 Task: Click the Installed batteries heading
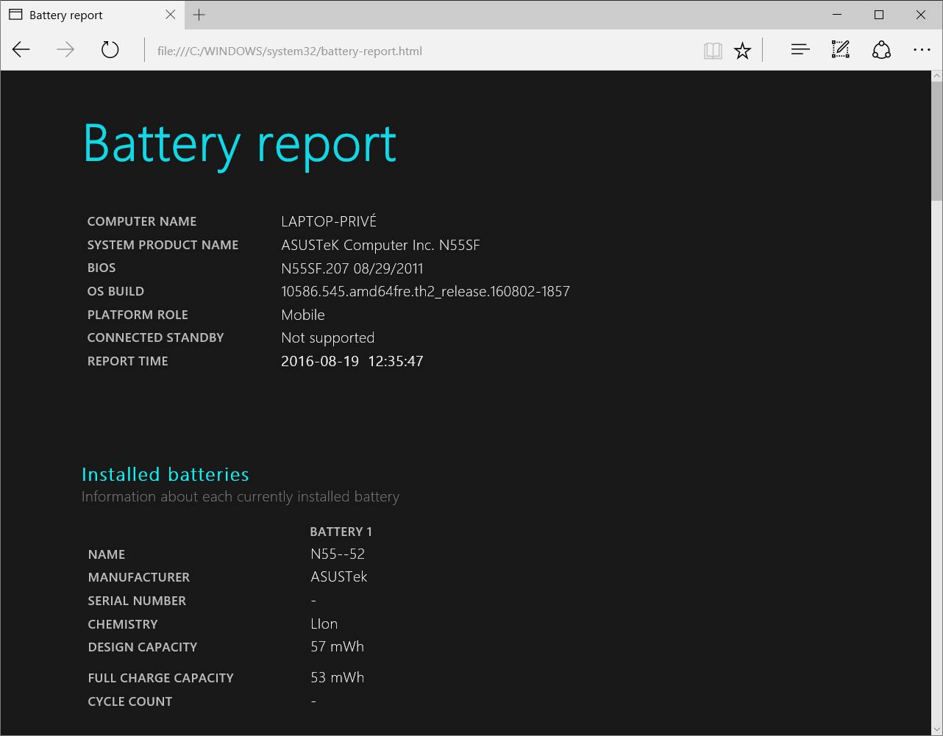(166, 474)
